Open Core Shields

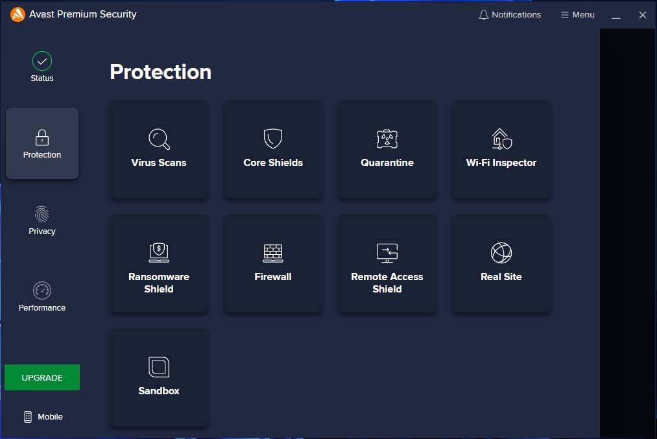[x=273, y=150]
